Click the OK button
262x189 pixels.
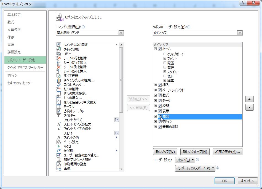point(224,181)
